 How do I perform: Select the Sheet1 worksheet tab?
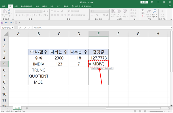pyautogui.click(x=17, y=108)
